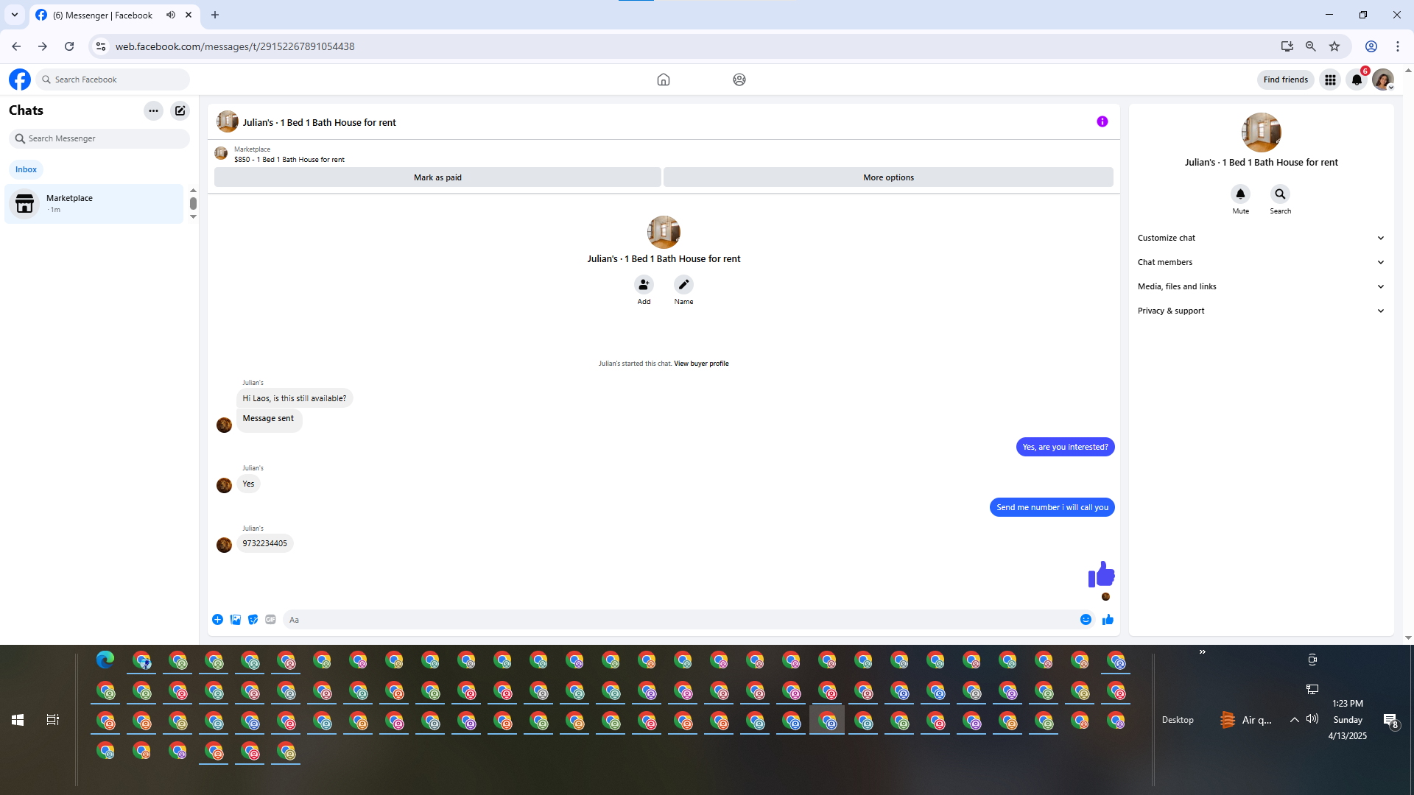Click the message input field
Image resolution: width=1414 pixels, height=795 pixels.
tap(678, 620)
